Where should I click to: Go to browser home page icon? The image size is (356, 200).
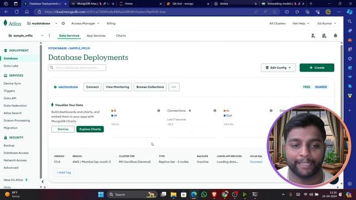(27, 12)
